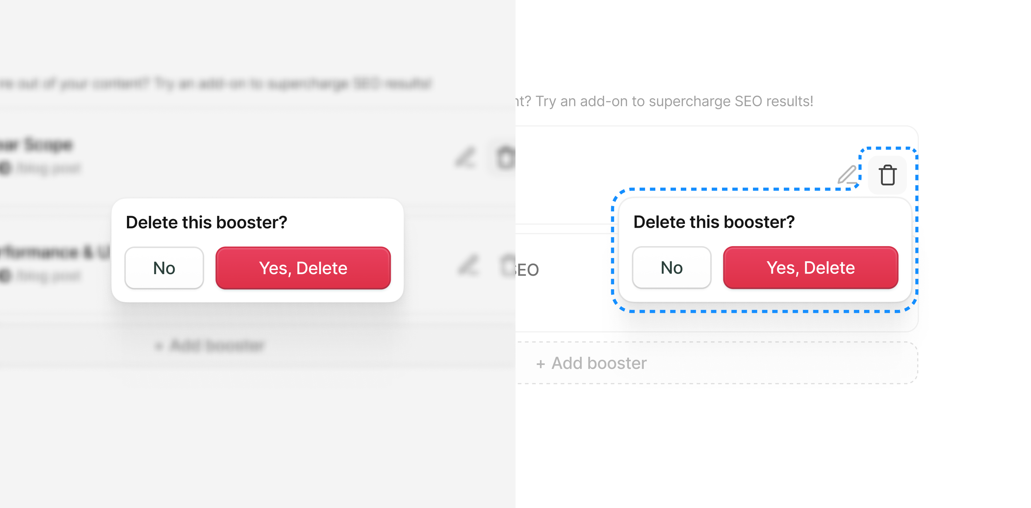Click the trash icon inside the blue dashed outline

pyautogui.click(x=887, y=175)
